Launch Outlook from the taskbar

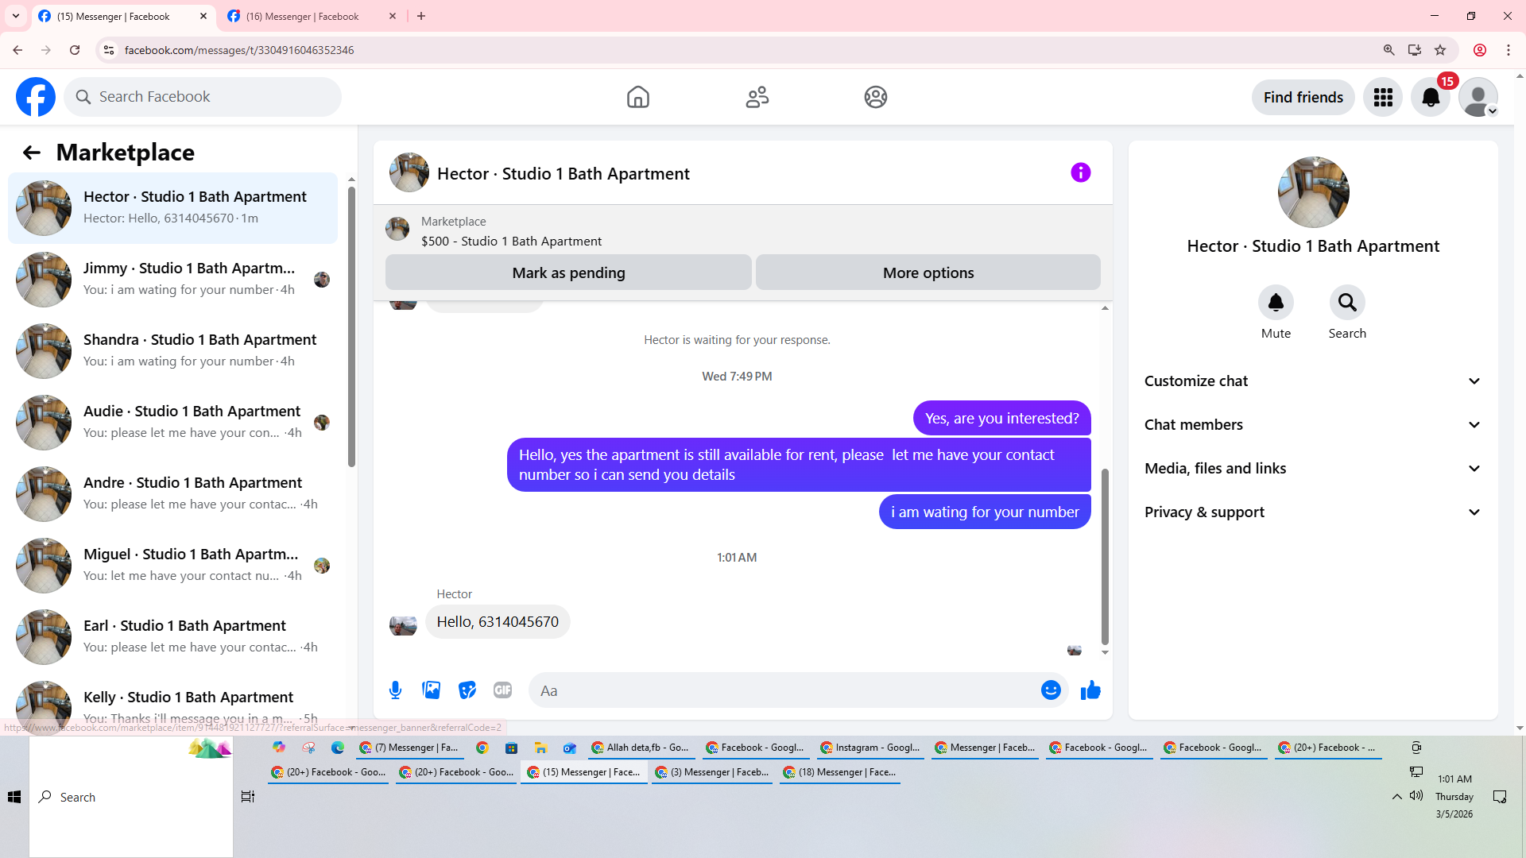click(570, 748)
